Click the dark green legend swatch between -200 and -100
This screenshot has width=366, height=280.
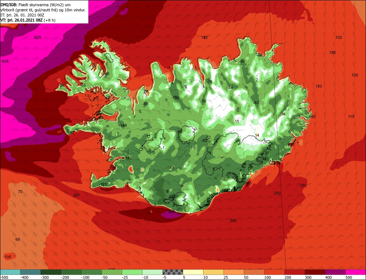click(x=71, y=272)
